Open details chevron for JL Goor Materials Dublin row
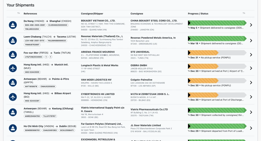The image size is (261, 141). click(251, 128)
